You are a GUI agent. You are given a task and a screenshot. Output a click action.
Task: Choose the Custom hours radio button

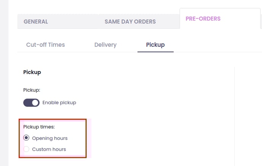coord(26,149)
